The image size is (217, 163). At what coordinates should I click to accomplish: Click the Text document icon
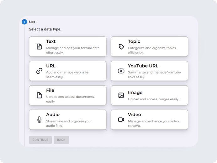[x=39, y=46]
